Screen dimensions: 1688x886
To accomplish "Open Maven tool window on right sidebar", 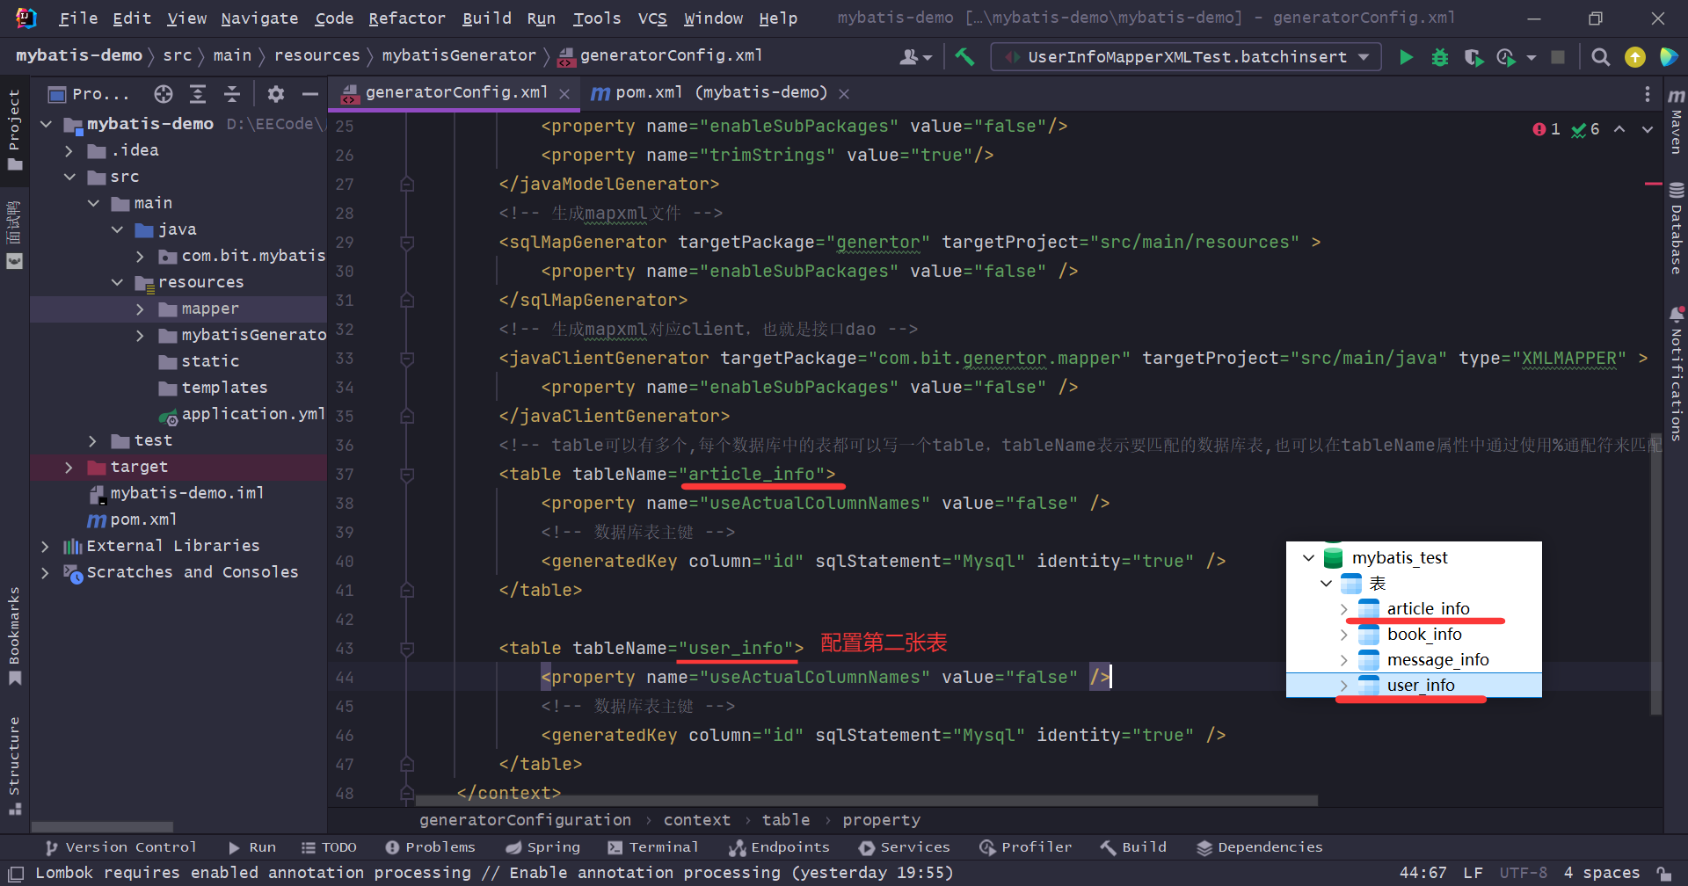I will point(1676,120).
